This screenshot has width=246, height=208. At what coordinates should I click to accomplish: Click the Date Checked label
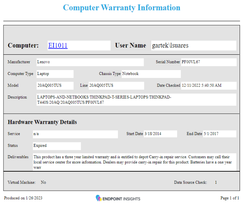(168, 85)
